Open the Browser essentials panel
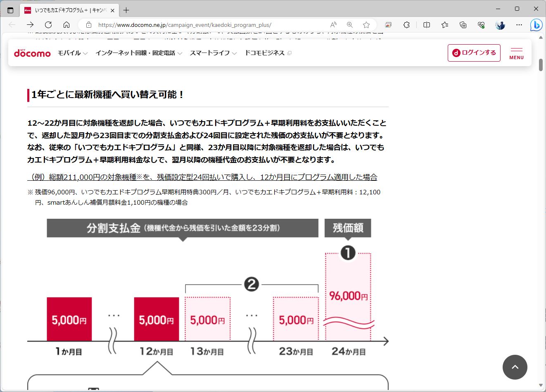Viewport: 546px width, 392px height. pyautogui.click(x=480, y=25)
